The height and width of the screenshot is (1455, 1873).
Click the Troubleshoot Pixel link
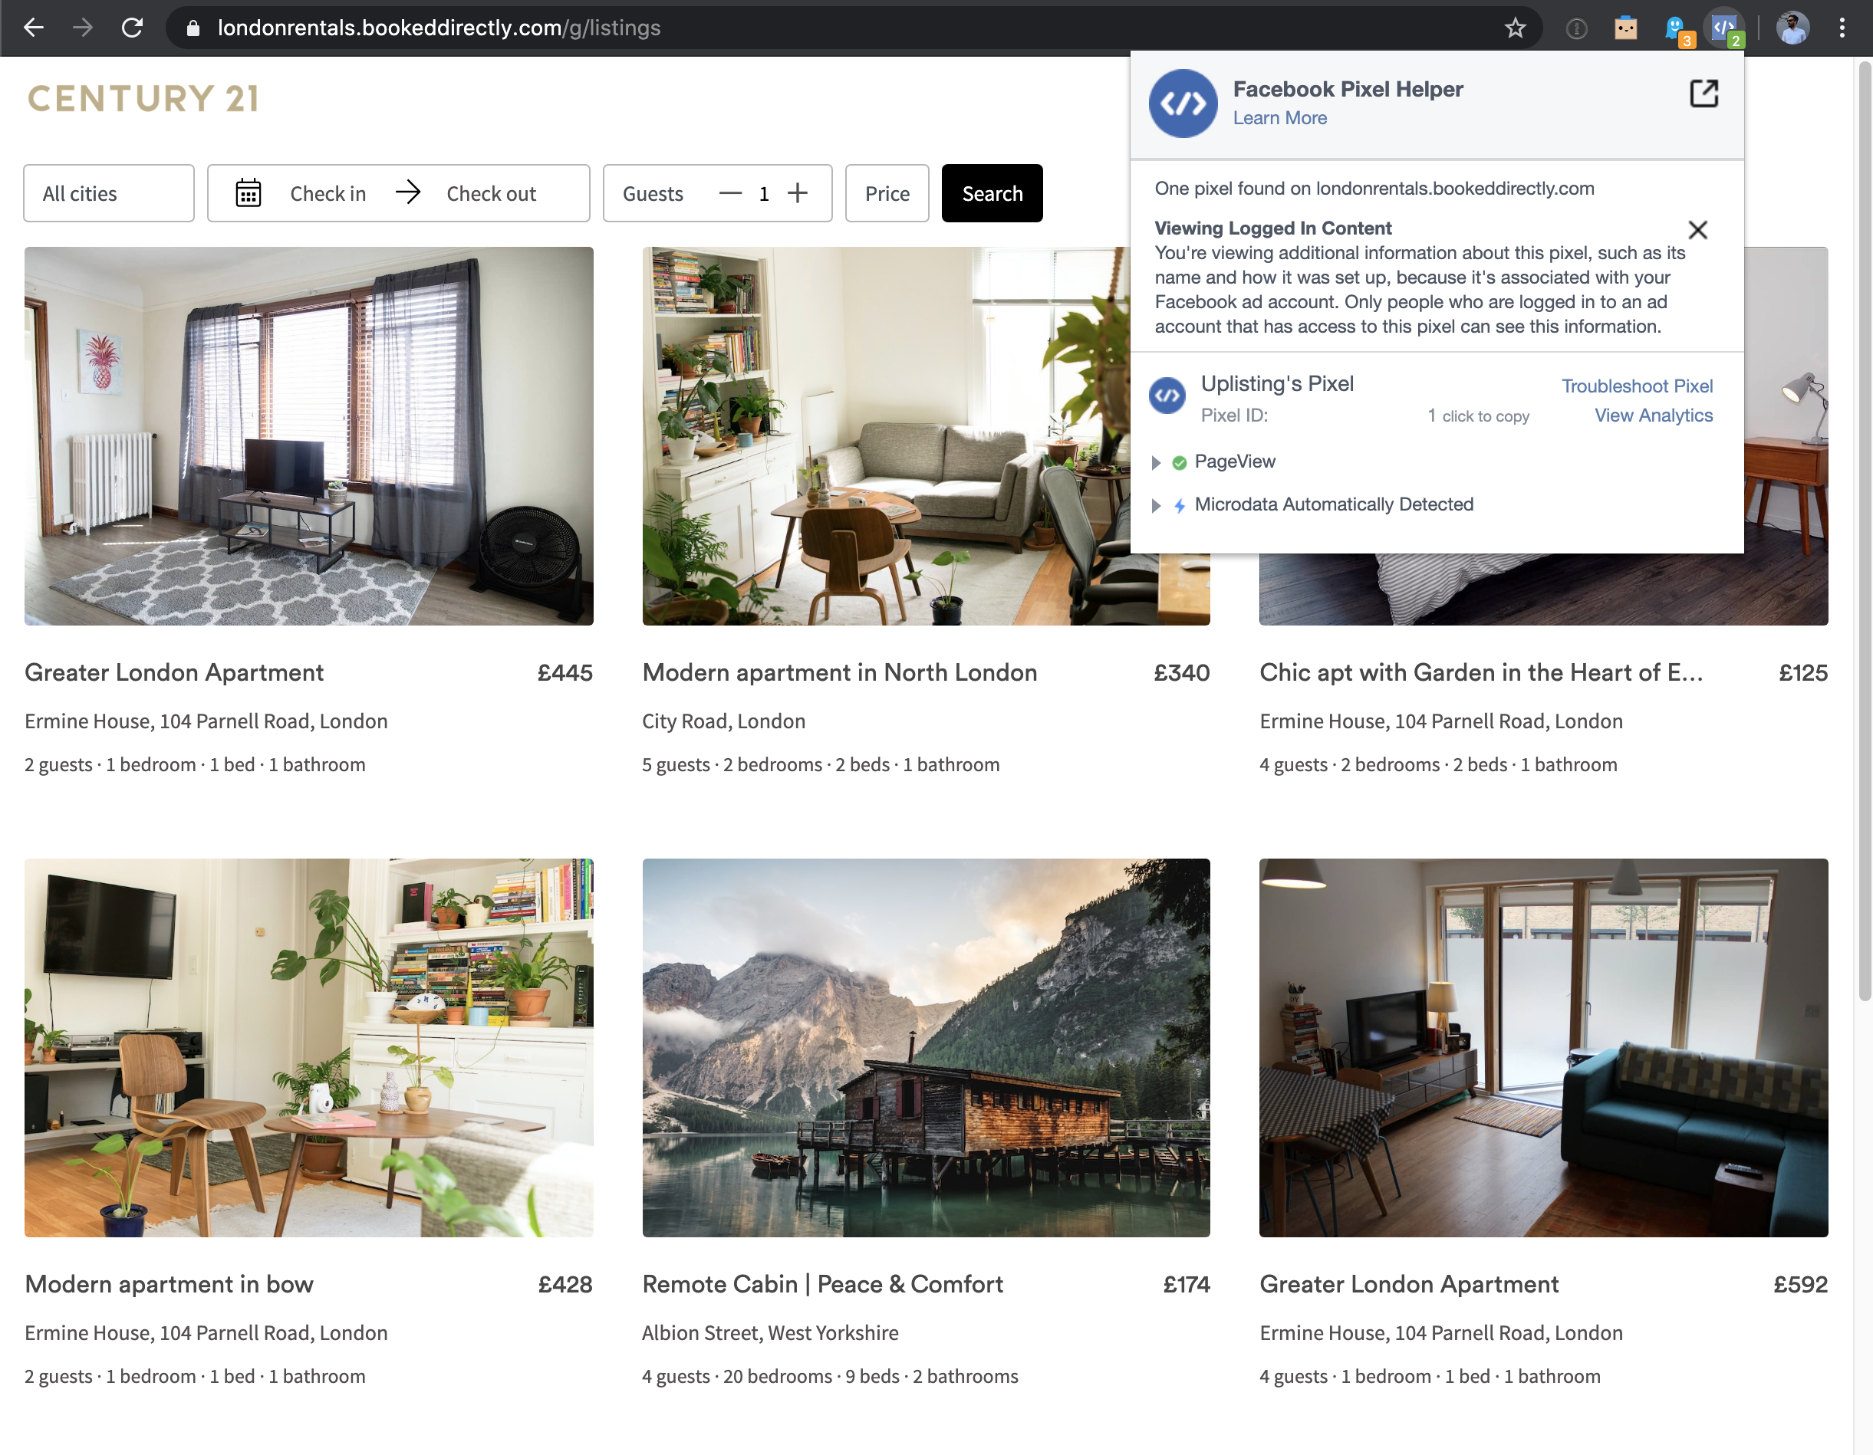pyautogui.click(x=1636, y=386)
